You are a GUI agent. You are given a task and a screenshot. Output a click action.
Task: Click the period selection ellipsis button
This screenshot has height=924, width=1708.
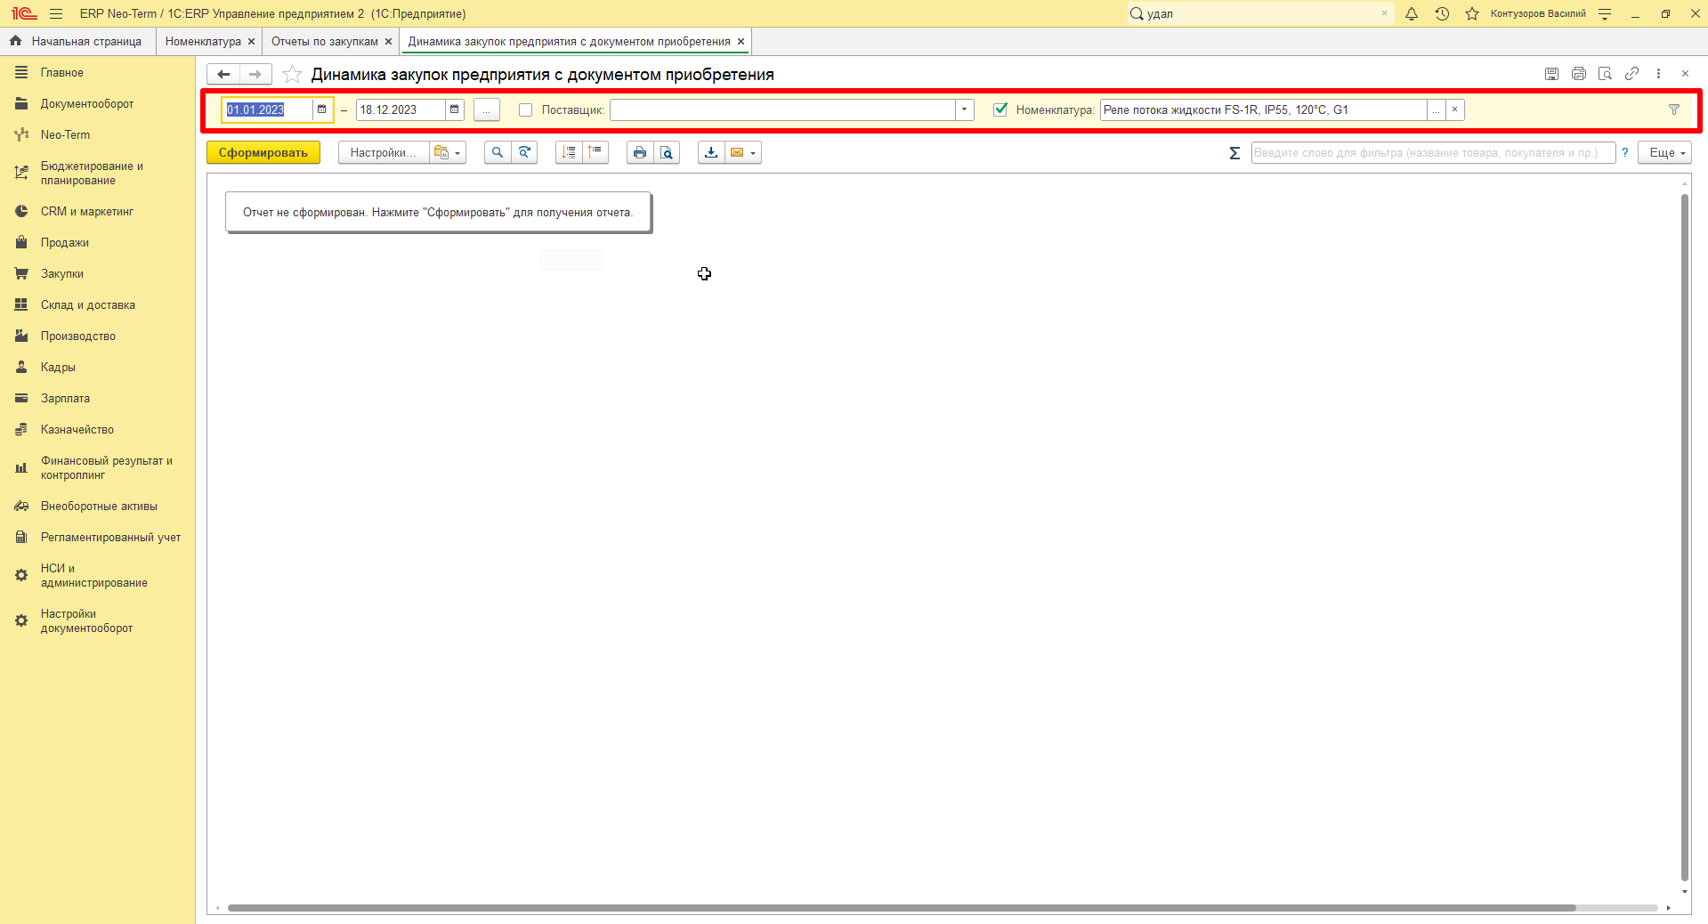487,109
